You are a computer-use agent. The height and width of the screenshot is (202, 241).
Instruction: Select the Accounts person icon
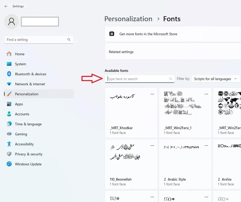pos(9,114)
